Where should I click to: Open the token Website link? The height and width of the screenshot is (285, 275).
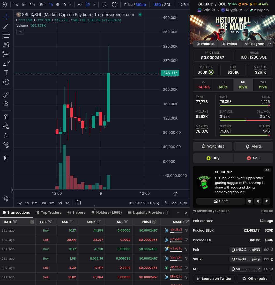[x=205, y=44]
